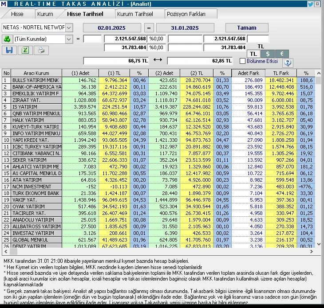Click the Tamam button

pos(247,27)
